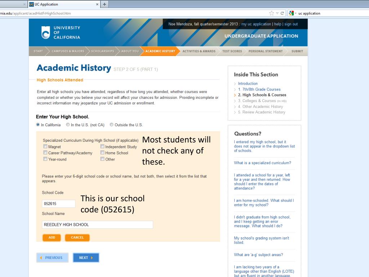Click the orange ADD button
This screenshot has width=369, height=277.
[x=52, y=237]
